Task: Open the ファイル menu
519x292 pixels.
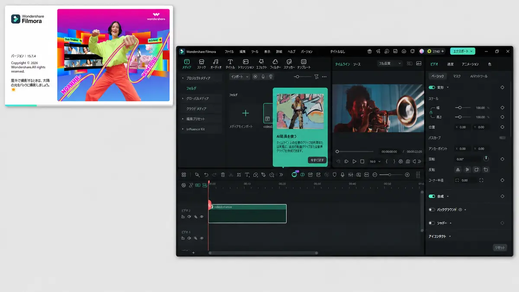Action: (x=229, y=51)
